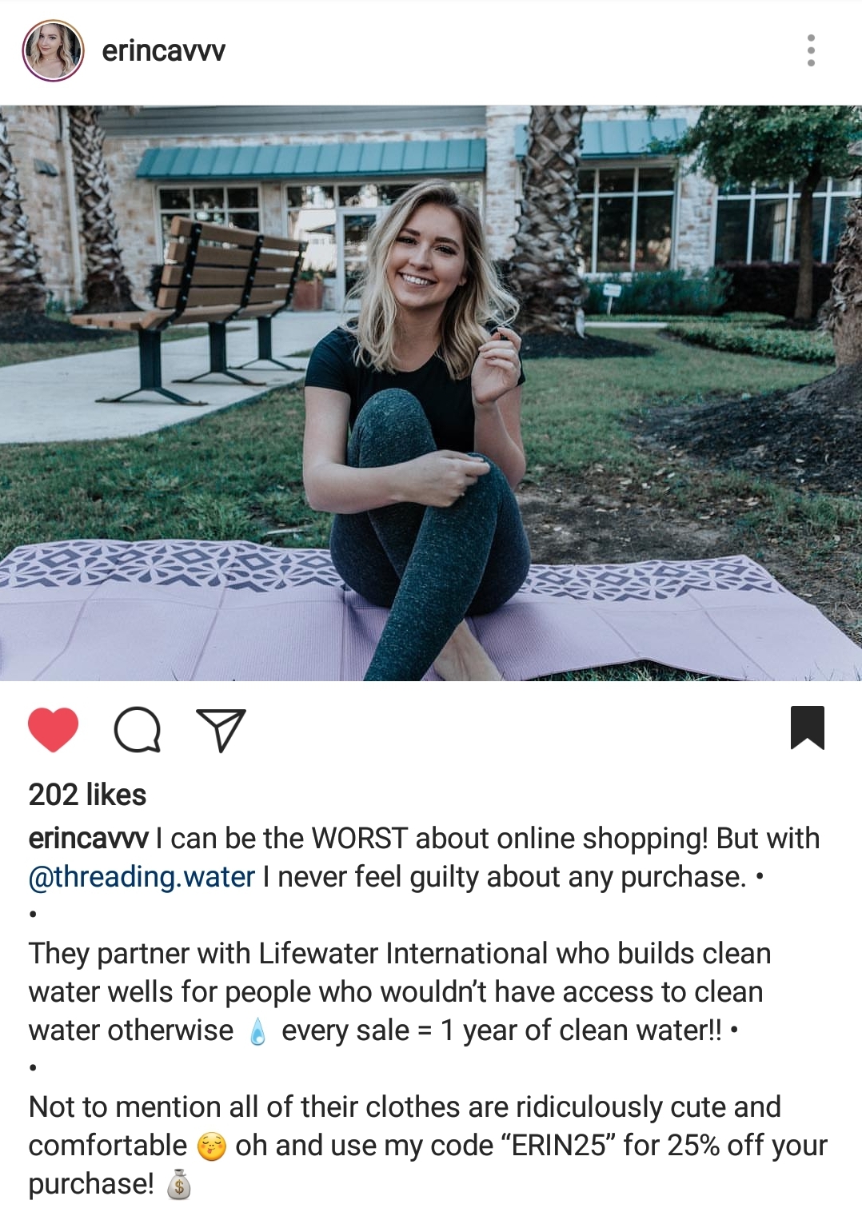Go to erincavvv profile from header username

pyautogui.click(x=164, y=51)
